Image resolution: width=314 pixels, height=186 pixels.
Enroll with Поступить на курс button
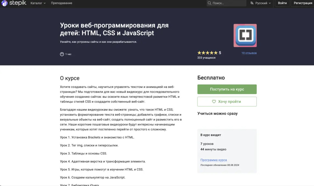pos(227,89)
